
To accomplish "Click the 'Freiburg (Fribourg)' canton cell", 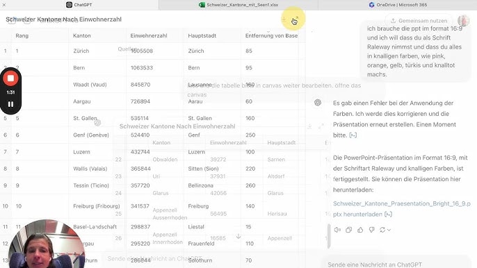I will (x=97, y=206).
